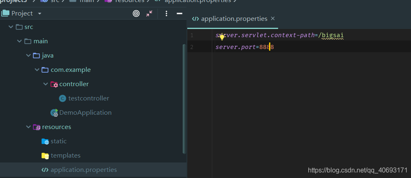
Task: Click line number 1 in gutter
Action: [x=192, y=36]
